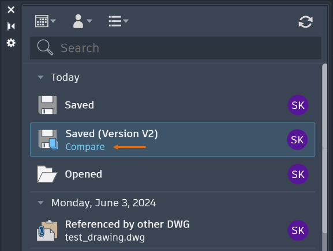Click the SK avatar beside Opened
This screenshot has height=251, width=333.
click(298, 174)
